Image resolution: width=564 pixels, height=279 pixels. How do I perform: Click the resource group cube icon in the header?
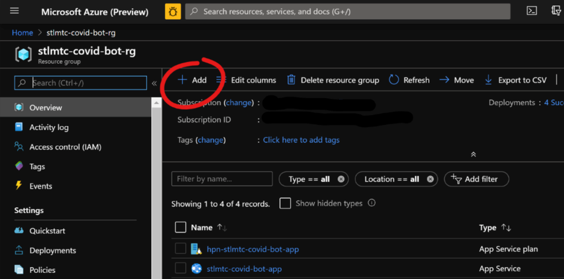tap(23, 55)
